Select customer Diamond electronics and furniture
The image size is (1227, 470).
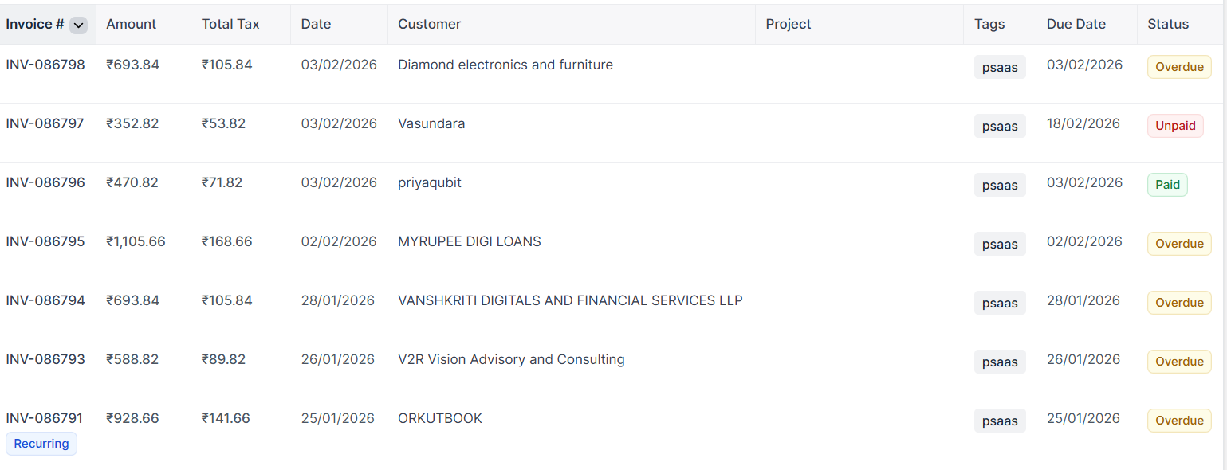(x=505, y=65)
